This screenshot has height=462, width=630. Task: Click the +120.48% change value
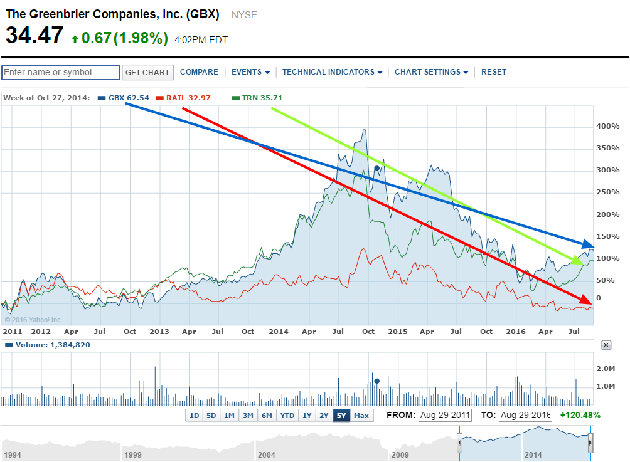coord(580,415)
